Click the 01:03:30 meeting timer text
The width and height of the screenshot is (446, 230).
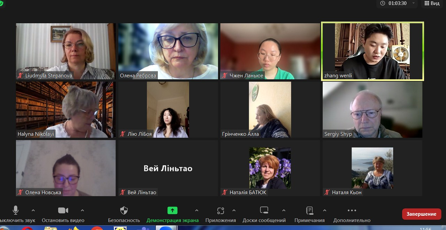click(398, 3)
